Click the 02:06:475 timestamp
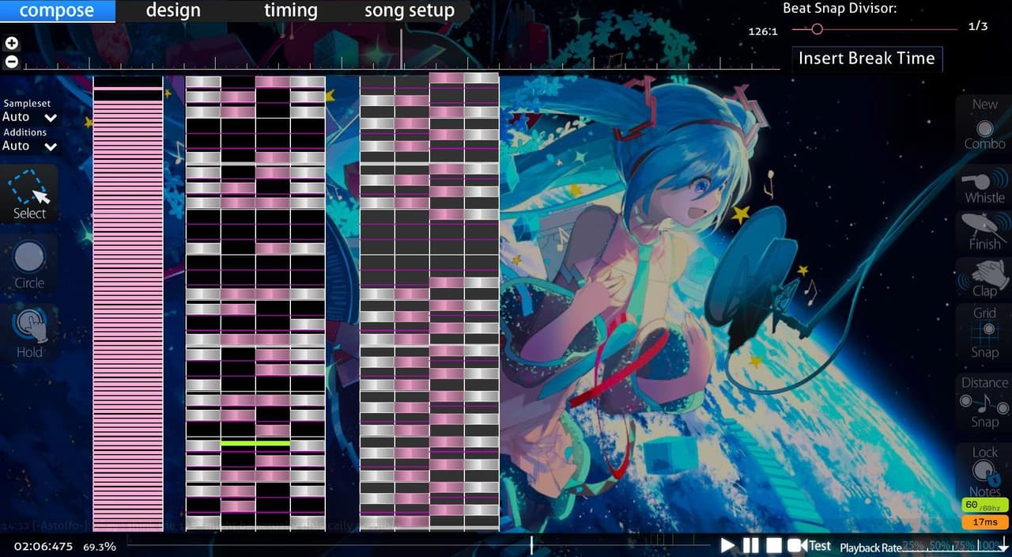 pyautogui.click(x=43, y=546)
